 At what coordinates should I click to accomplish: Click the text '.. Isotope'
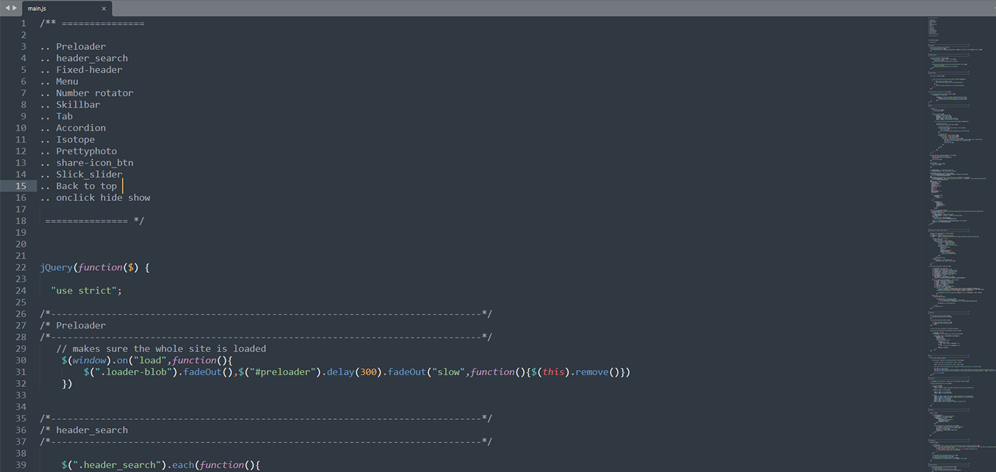(67, 140)
